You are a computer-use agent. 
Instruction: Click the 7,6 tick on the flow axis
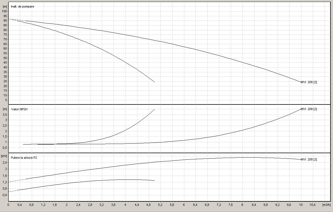tap(231, 205)
